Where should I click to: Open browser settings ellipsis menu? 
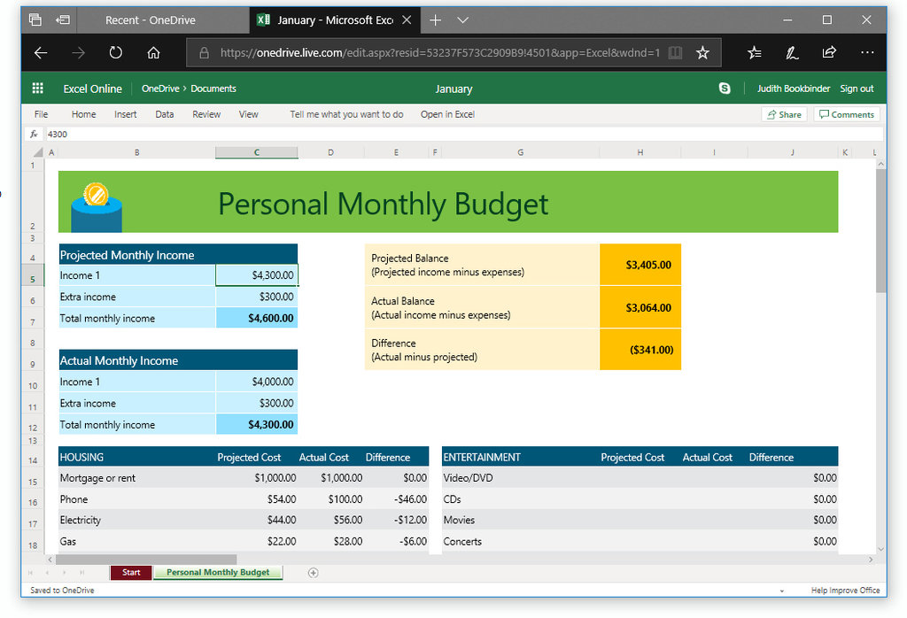pyautogui.click(x=867, y=52)
